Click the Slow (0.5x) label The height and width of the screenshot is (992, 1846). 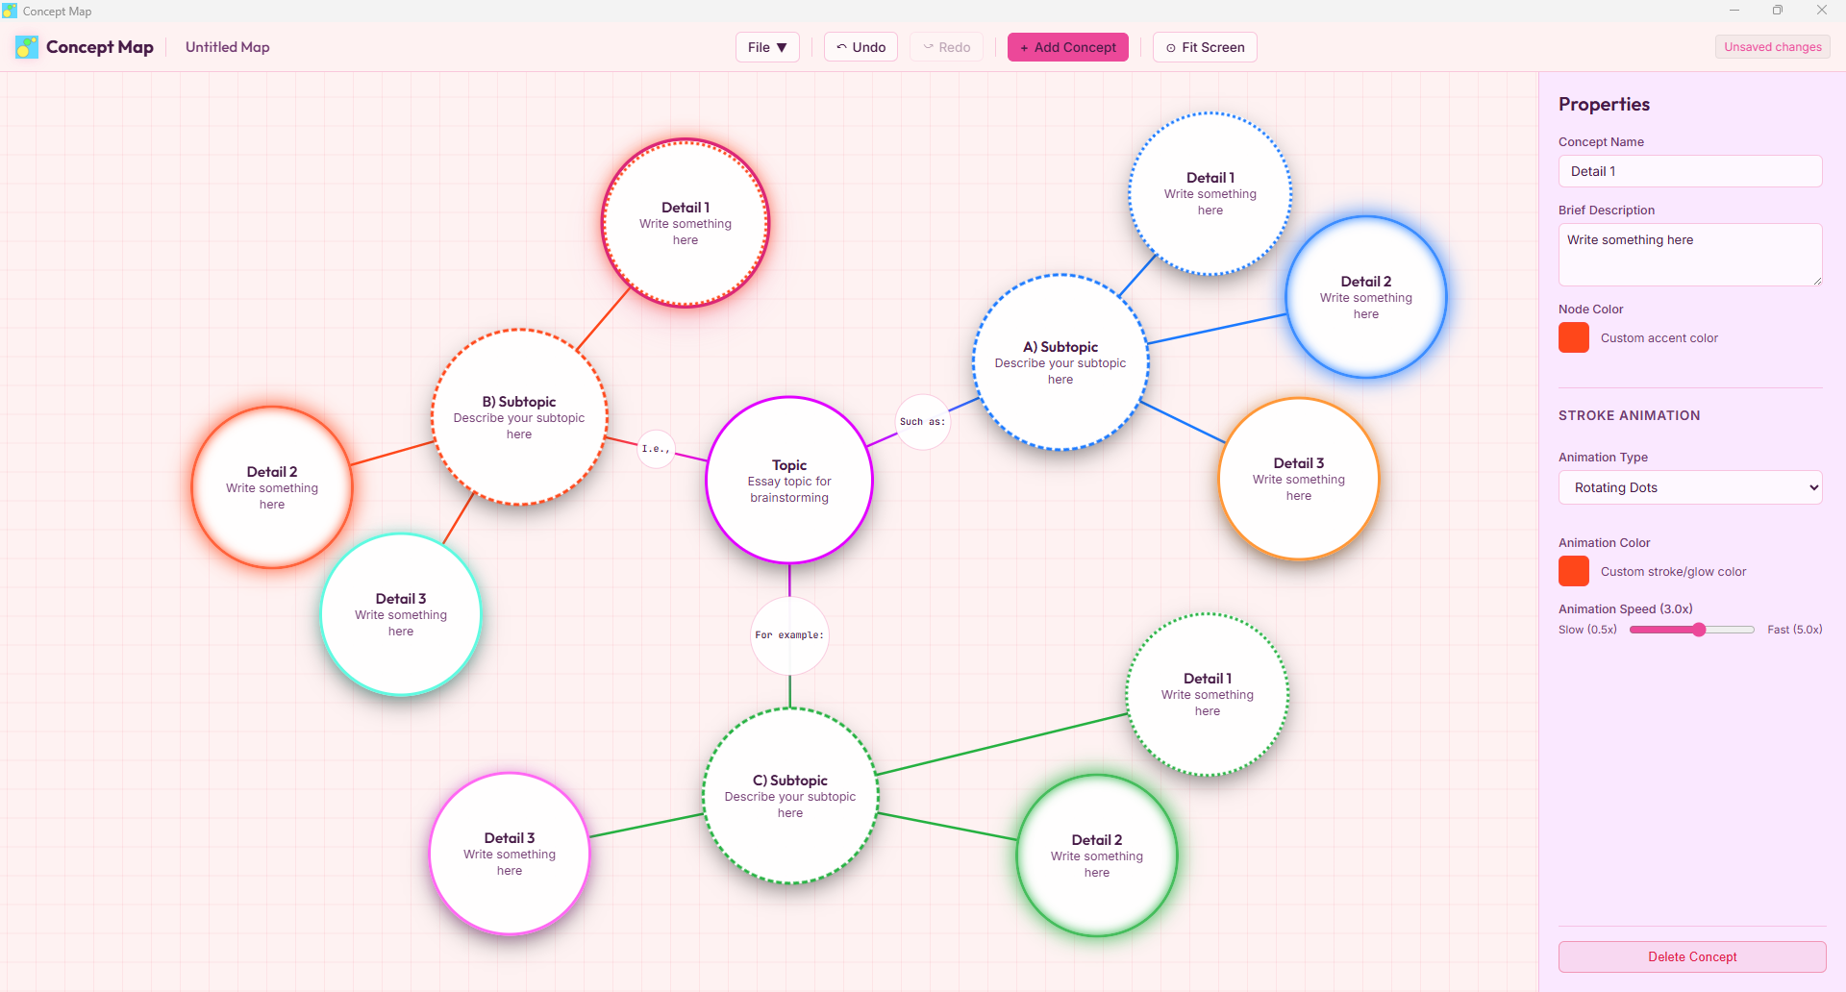point(1587,630)
